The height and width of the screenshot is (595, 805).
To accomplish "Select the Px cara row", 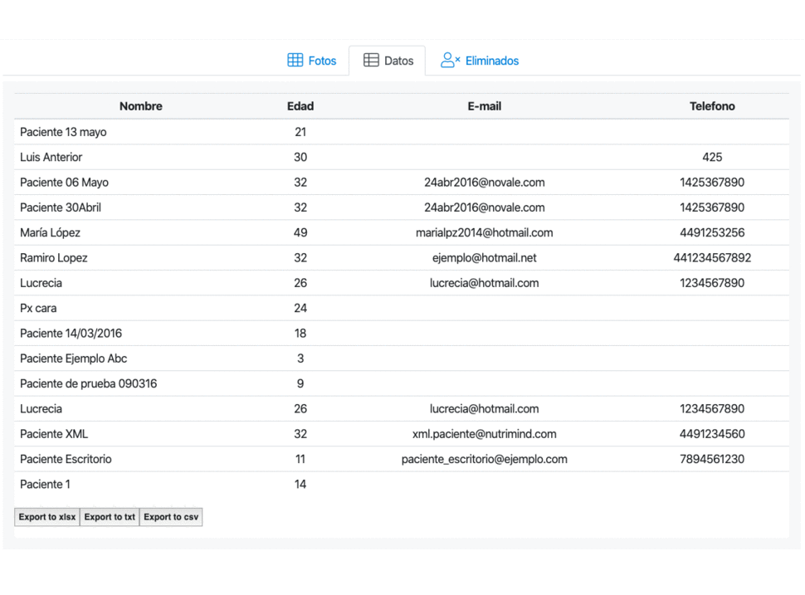I will pyautogui.click(x=402, y=308).
